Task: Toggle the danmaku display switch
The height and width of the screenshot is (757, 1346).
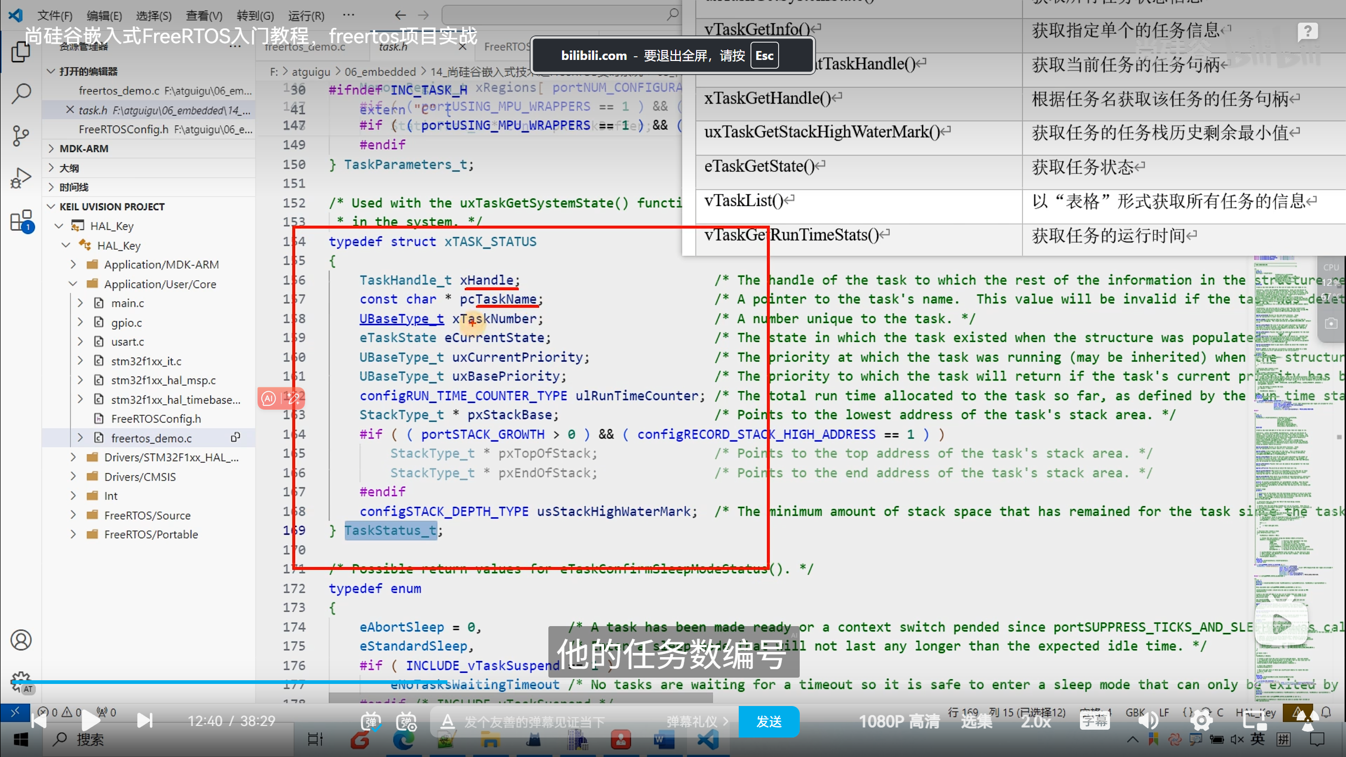Action: tap(371, 722)
